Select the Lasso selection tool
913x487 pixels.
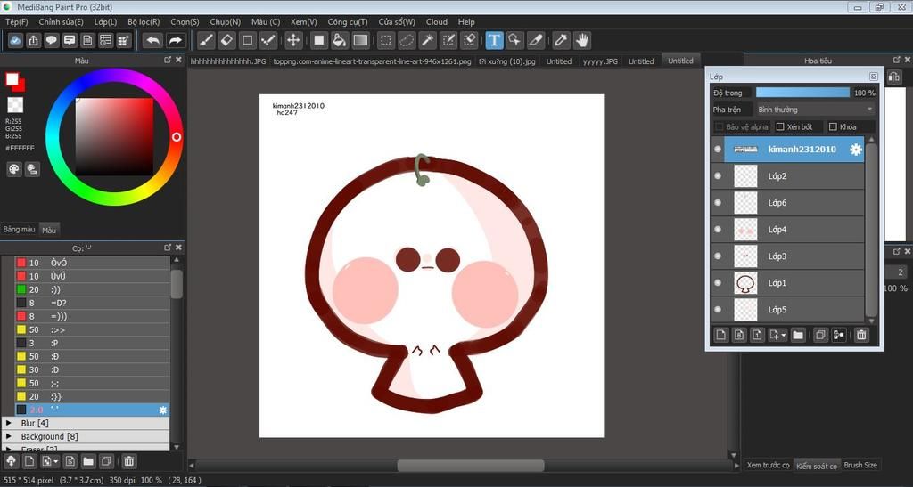click(407, 40)
